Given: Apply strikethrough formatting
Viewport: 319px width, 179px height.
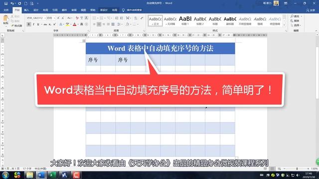Looking at the screenshot, I should (x=45, y=24).
